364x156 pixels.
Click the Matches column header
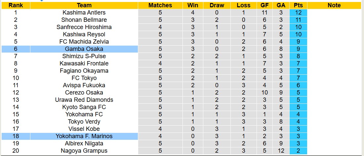160,5
